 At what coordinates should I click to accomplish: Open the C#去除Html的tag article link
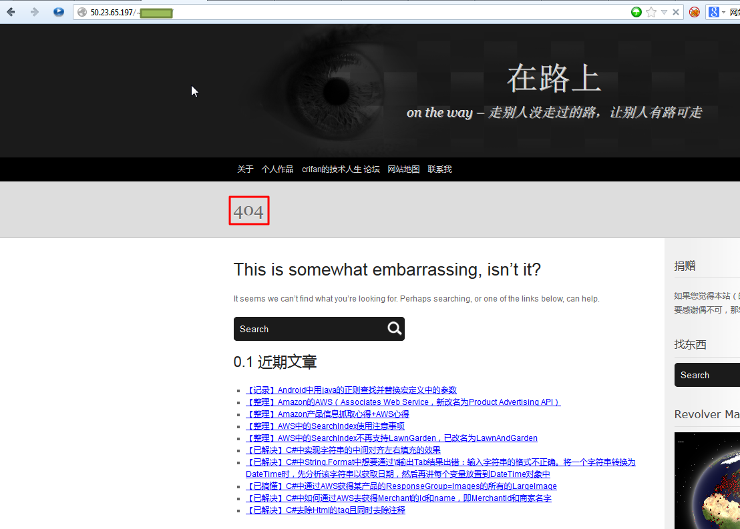coord(326,510)
